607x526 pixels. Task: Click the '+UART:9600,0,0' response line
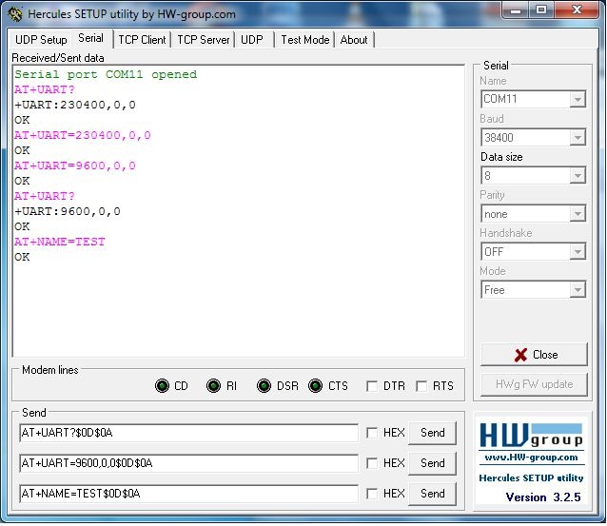[x=68, y=211]
